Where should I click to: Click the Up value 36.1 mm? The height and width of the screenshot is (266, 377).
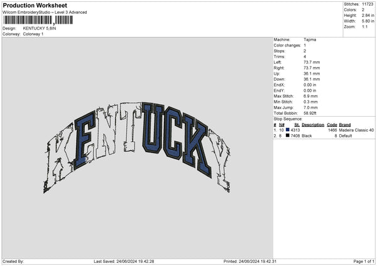312,73
